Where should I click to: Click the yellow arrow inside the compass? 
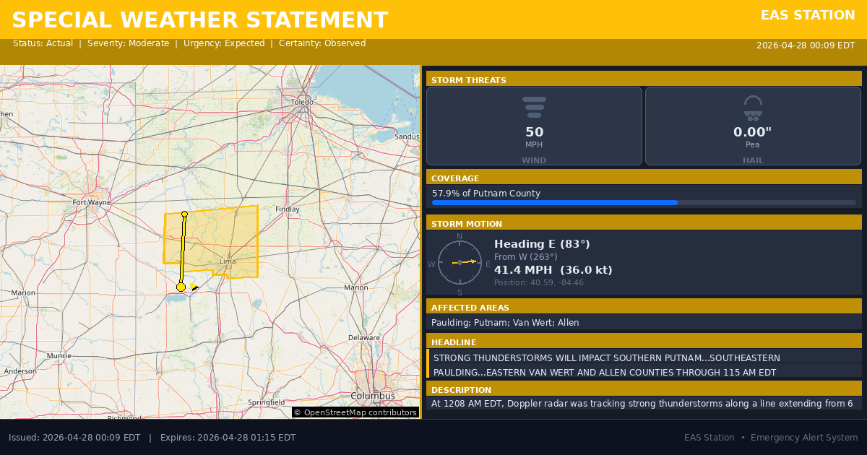tap(466, 261)
